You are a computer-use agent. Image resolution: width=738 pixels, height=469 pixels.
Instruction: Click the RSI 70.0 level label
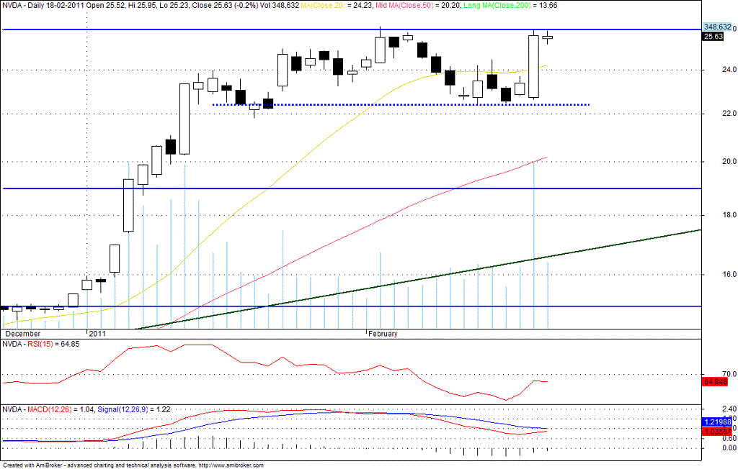(729, 374)
